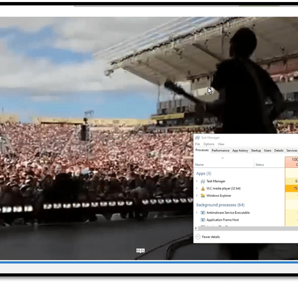Expand the Windows Explorer row
Image resolution: width=298 pixels, height=283 pixels.
click(197, 196)
